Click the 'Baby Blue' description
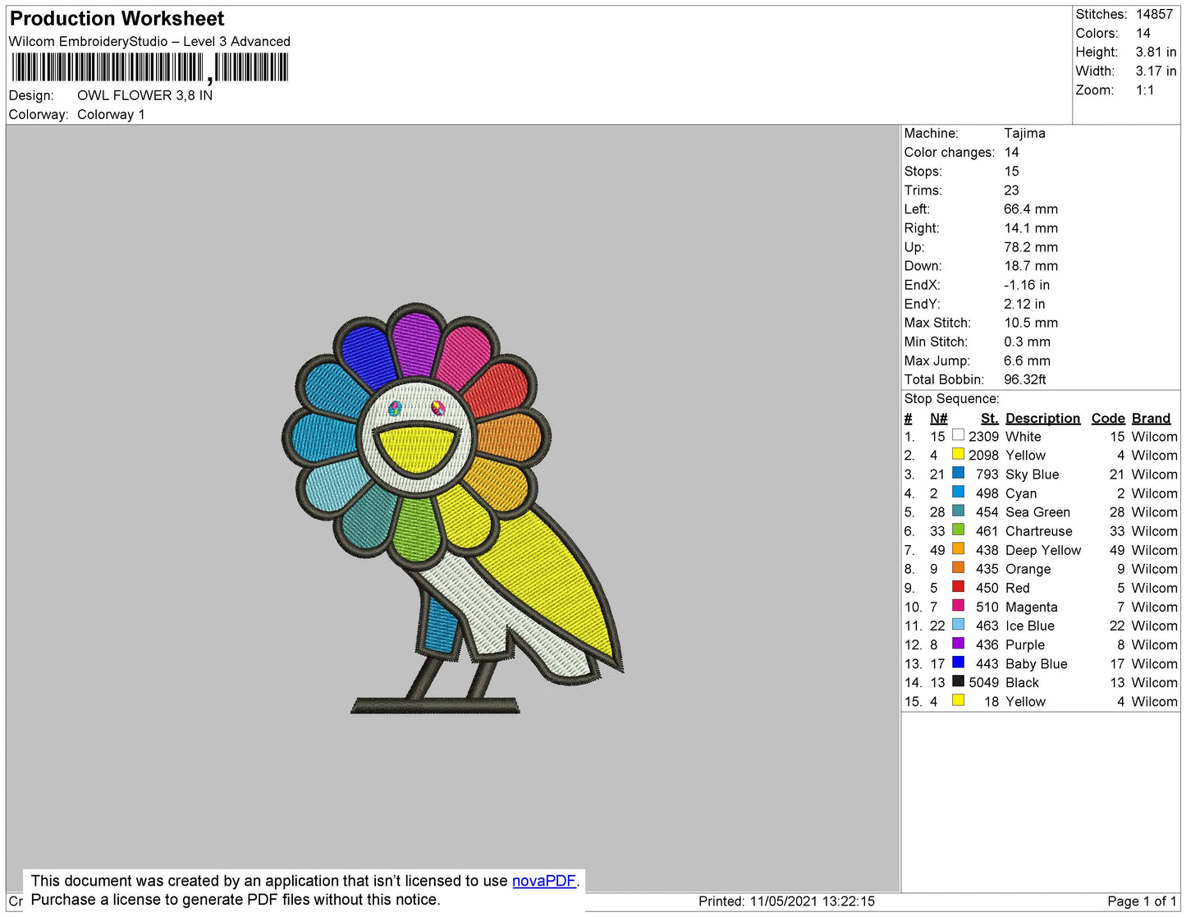 1036,664
